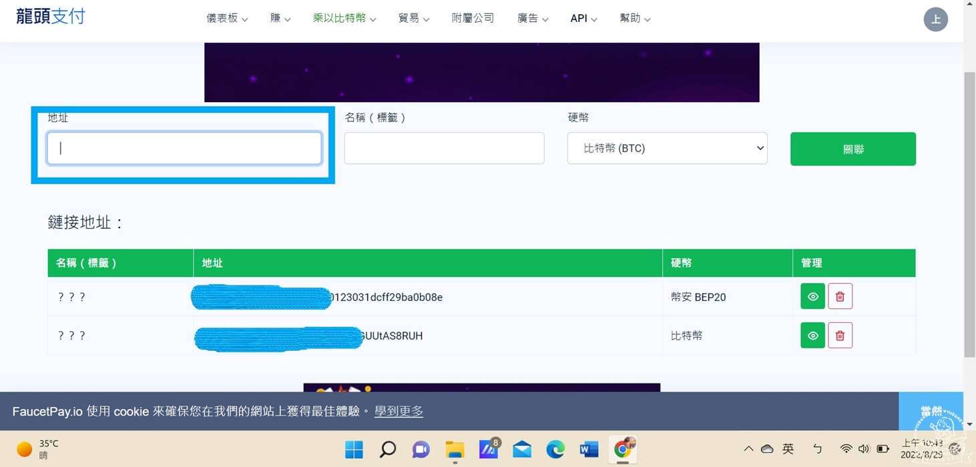Delete the 幣安 BEP20 address with trash icon

click(840, 296)
